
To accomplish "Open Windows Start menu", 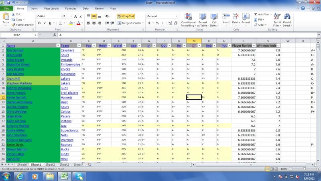I will pyautogui.click(x=6, y=176).
